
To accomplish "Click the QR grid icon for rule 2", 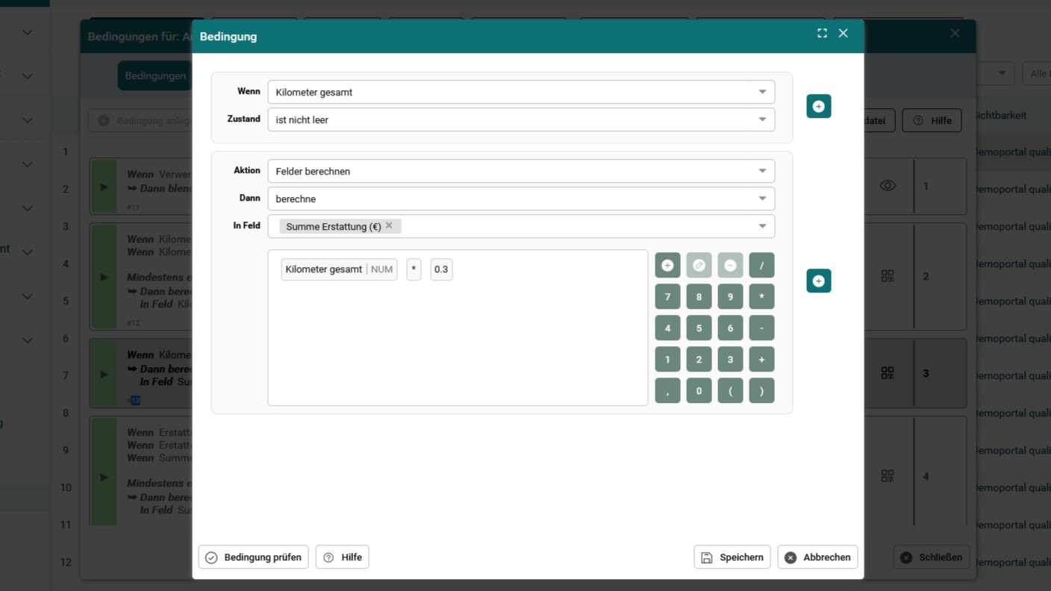I will click(x=888, y=276).
